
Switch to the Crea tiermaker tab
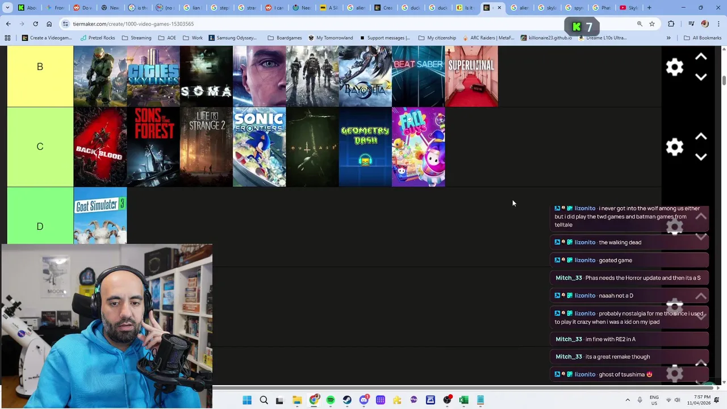coord(385,7)
